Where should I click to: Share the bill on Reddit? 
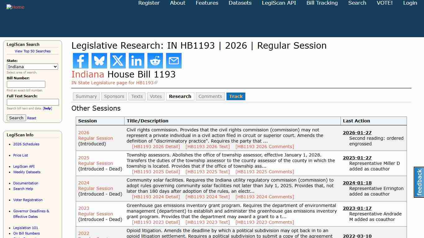click(x=155, y=60)
